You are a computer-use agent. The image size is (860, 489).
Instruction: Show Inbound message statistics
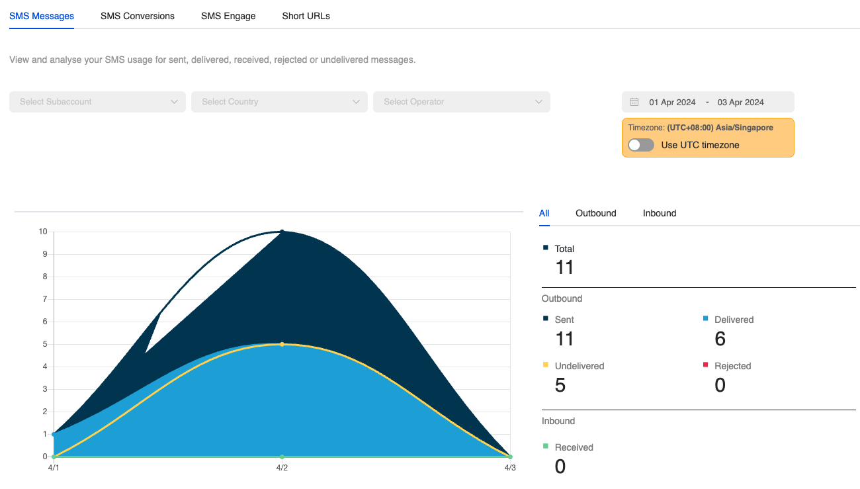coord(659,213)
